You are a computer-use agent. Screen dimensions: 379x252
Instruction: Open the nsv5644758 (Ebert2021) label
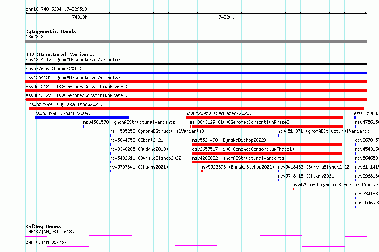point(138,140)
